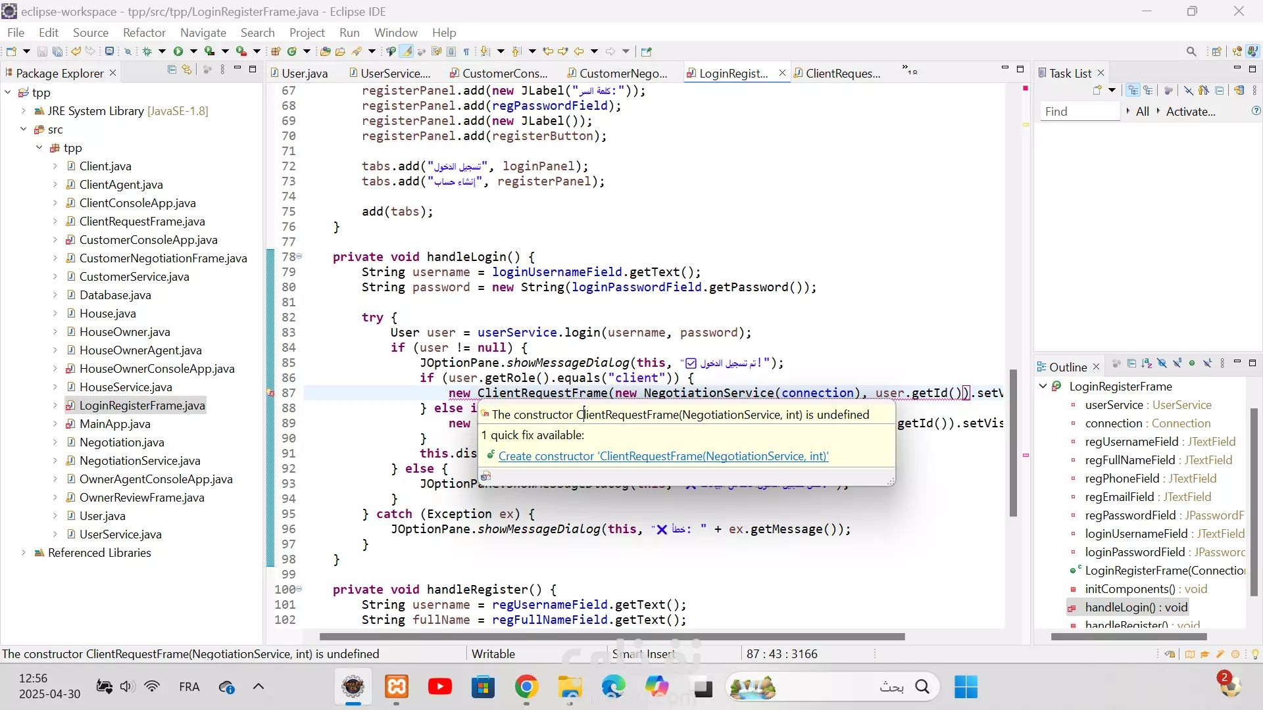Click Next Annotation arrow icon

pyautogui.click(x=485, y=51)
